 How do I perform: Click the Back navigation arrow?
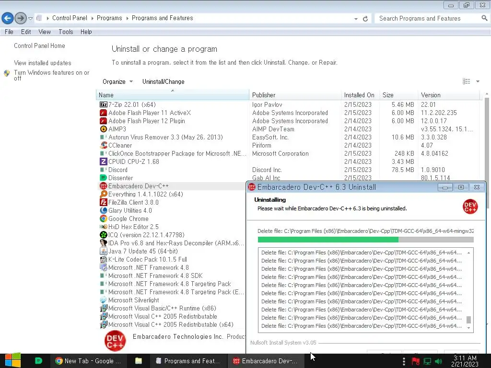pos(8,18)
